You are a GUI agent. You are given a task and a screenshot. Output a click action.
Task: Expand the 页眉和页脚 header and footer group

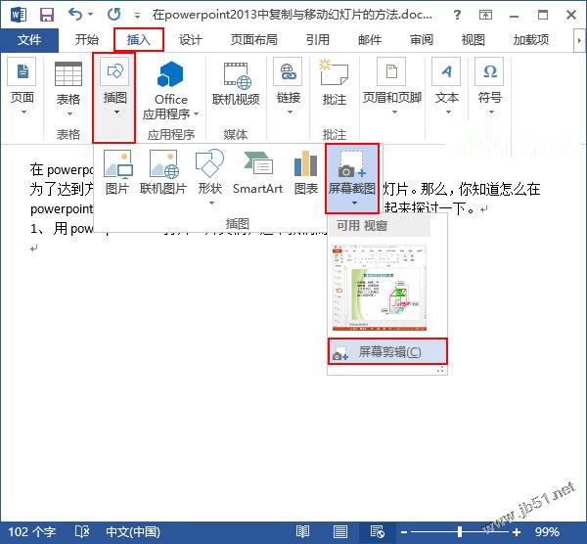[x=392, y=87]
